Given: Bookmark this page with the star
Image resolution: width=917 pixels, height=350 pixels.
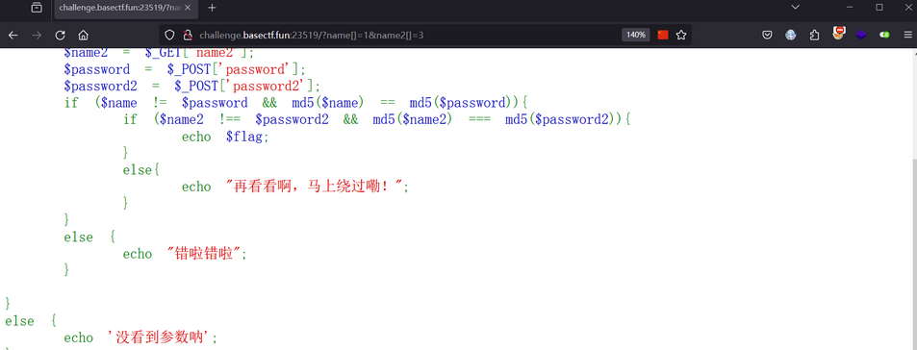Looking at the screenshot, I should (x=680, y=35).
